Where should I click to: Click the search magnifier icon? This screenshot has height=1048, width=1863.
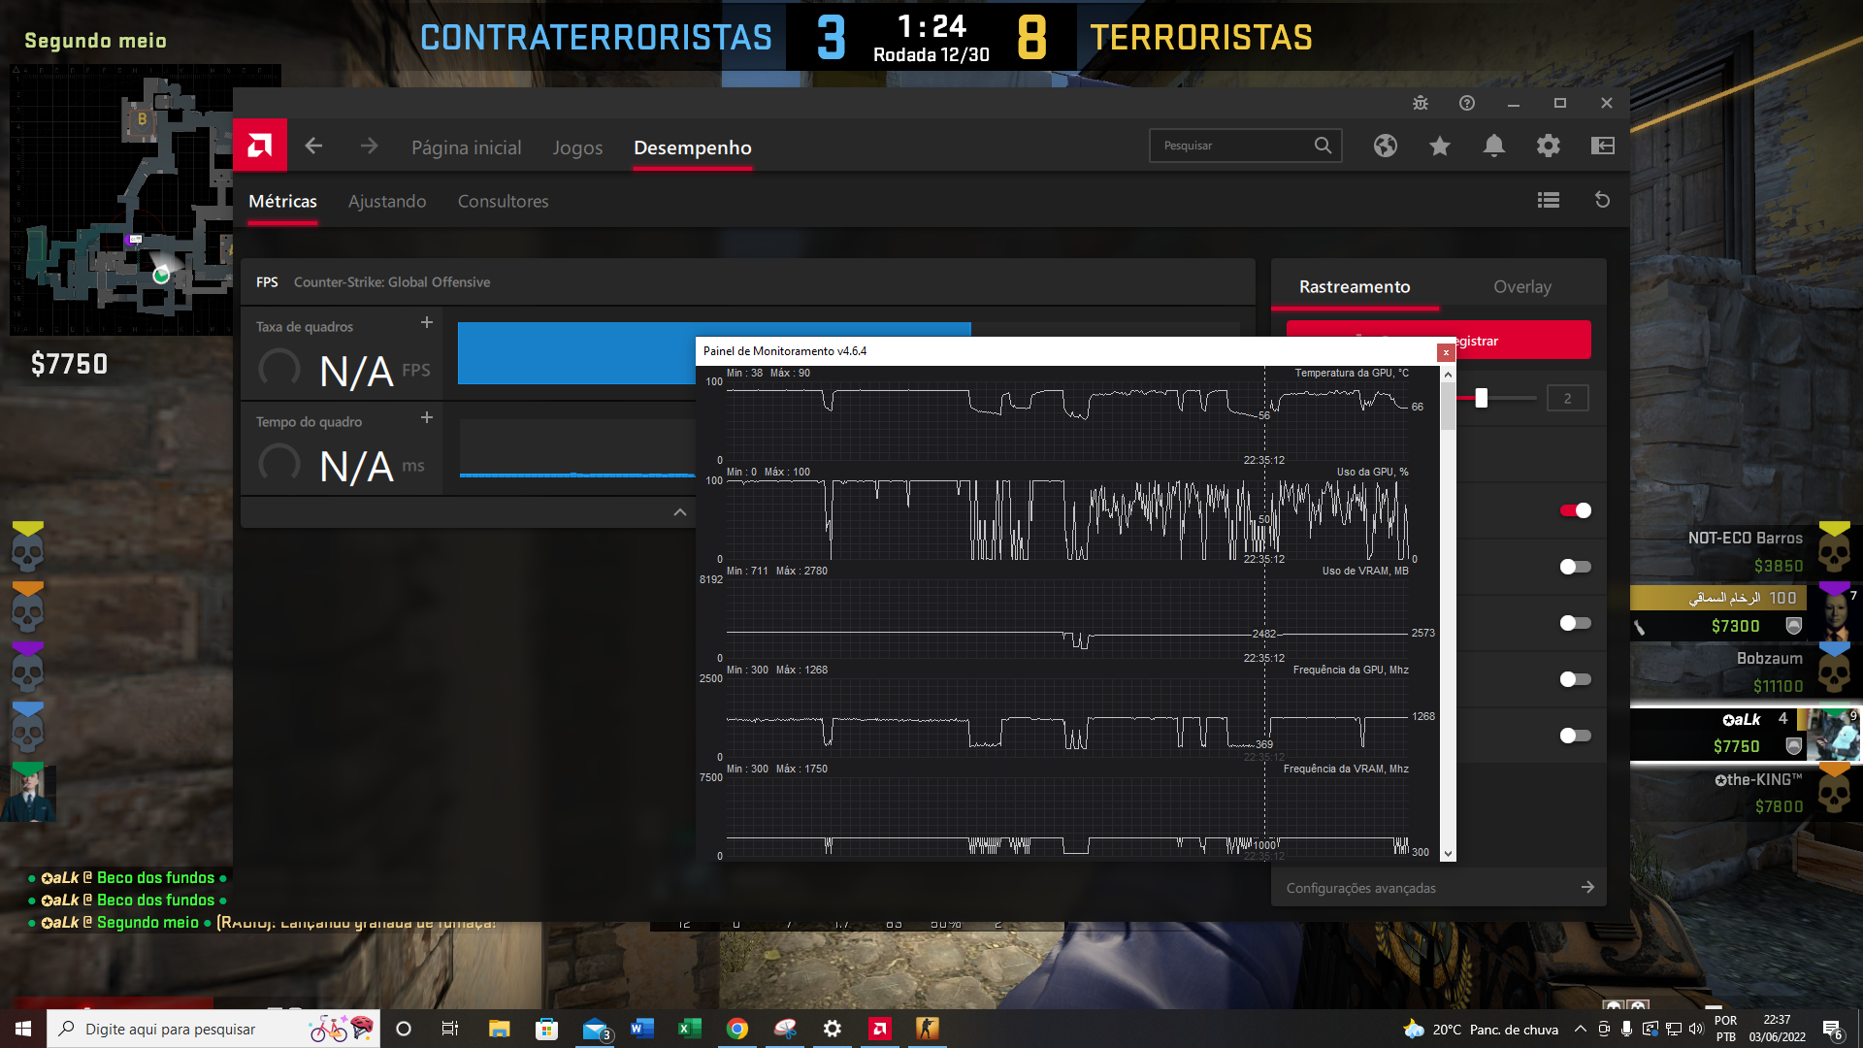tap(1323, 146)
